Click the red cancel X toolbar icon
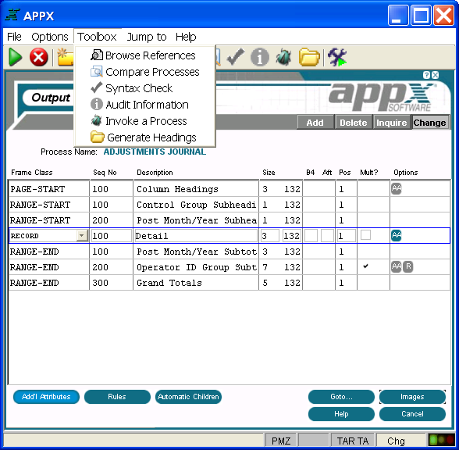459x450 pixels. (x=39, y=57)
